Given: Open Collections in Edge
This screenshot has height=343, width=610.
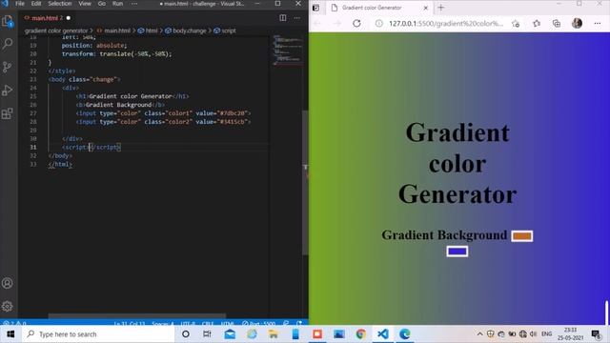Looking at the screenshot, I should (557, 23).
